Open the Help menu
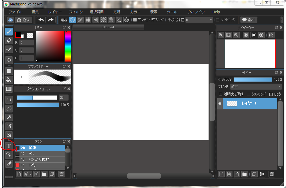The image size is (286, 188). [x=216, y=12]
